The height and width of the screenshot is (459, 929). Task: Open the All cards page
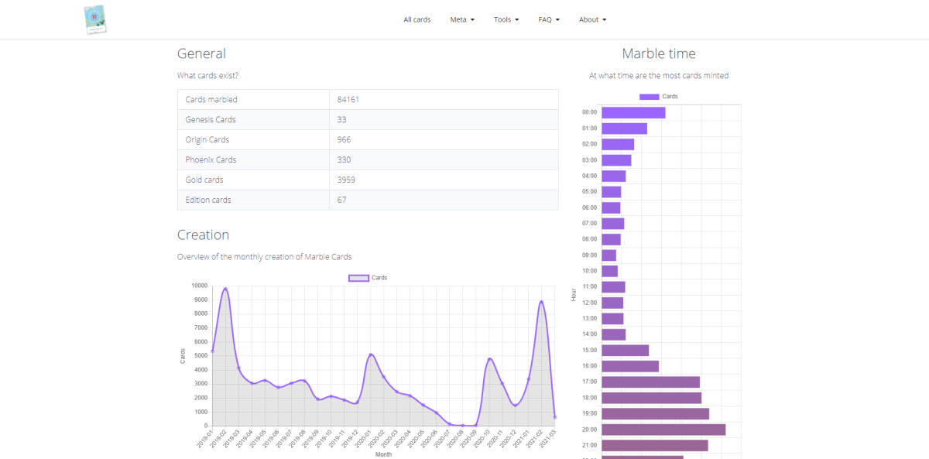click(417, 19)
